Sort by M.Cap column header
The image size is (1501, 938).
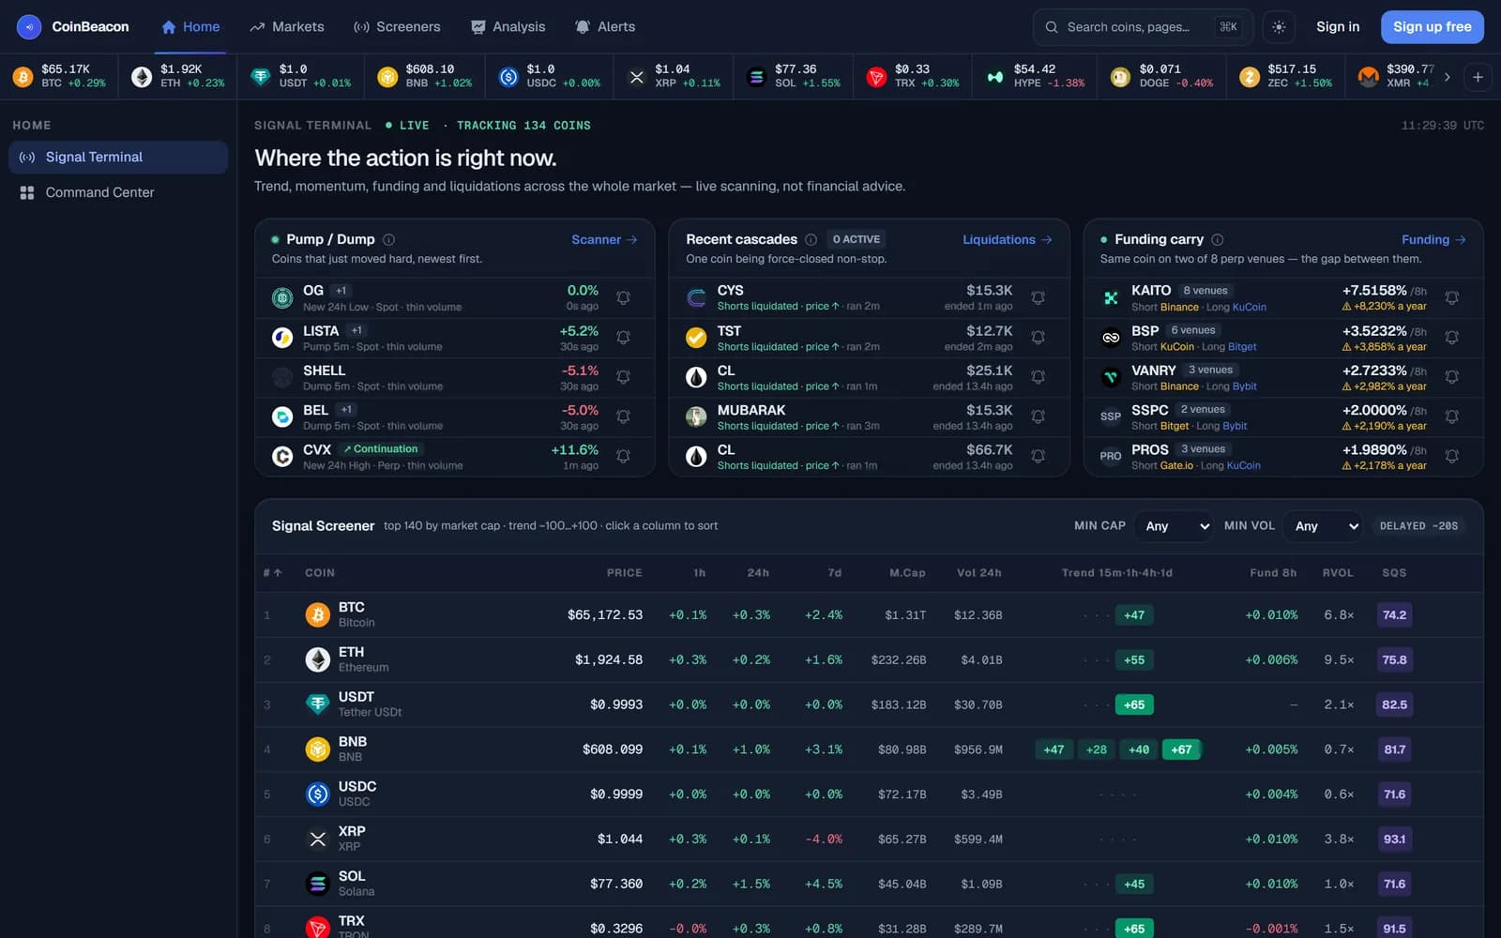point(907,572)
